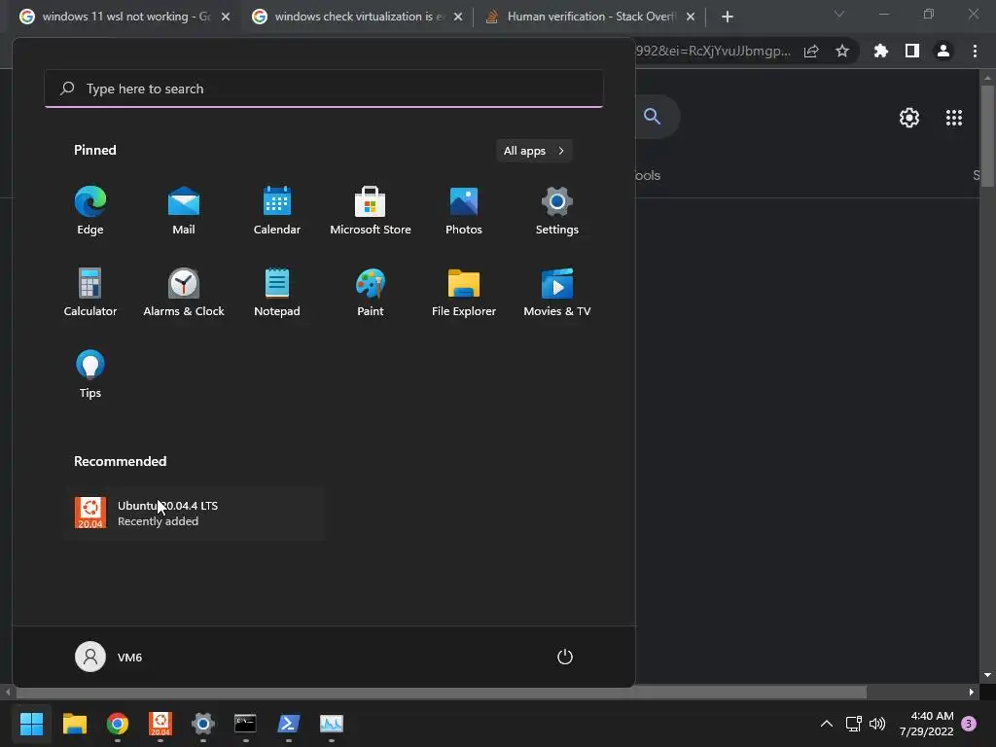Open the Chrome profile avatar
Viewport: 996px width, 747px height.
943,51
